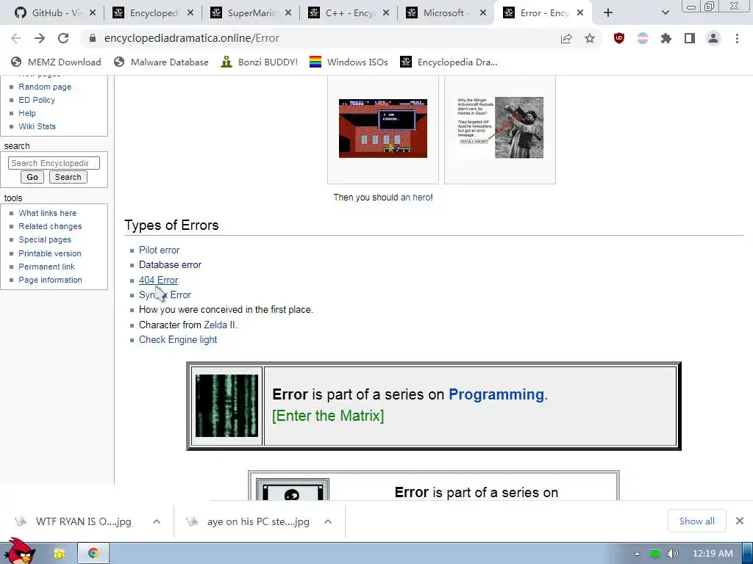The height and width of the screenshot is (564, 753).
Task: Open the Programming series link
Action: pos(496,394)
